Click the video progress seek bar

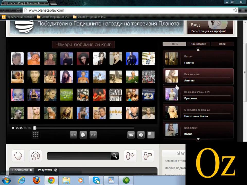(x=84, y=128)
